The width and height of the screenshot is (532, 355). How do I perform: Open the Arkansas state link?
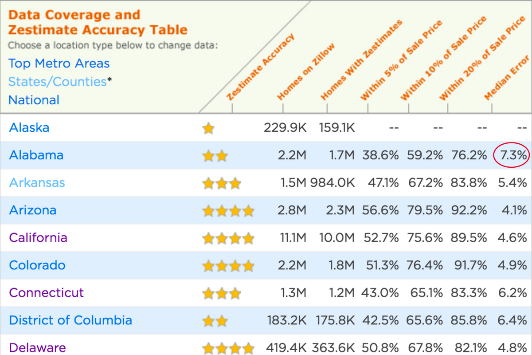click(37, 182)
